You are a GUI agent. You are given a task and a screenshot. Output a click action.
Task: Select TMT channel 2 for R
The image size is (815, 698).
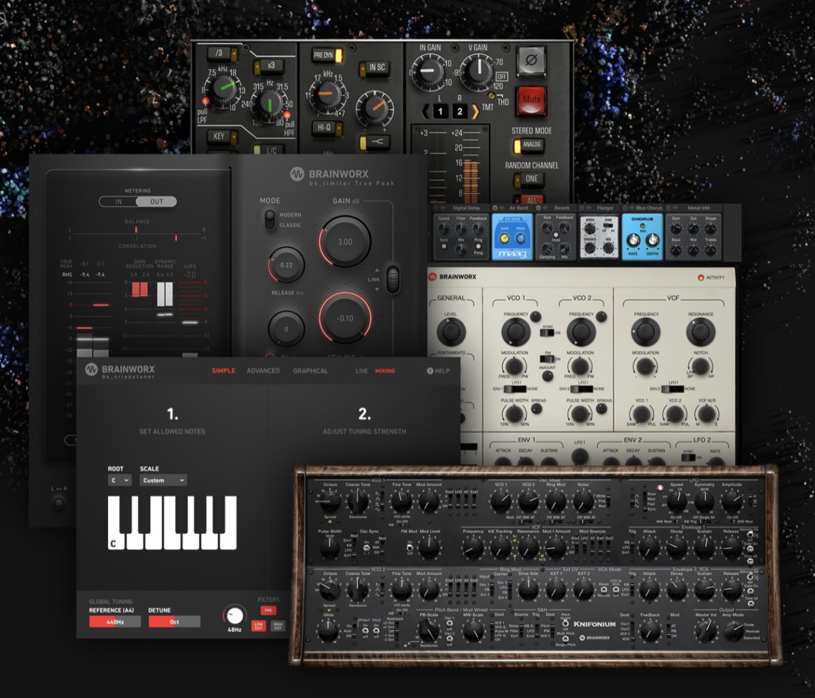pyautogui.click(x=460, y=111)
